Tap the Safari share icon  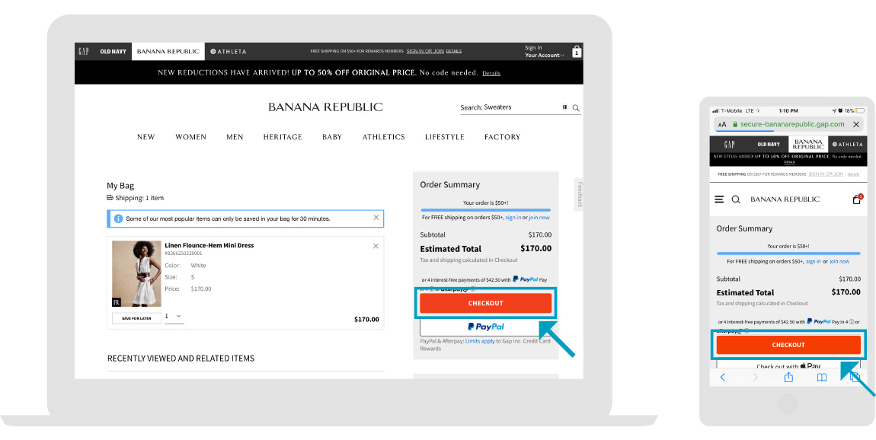789,378
